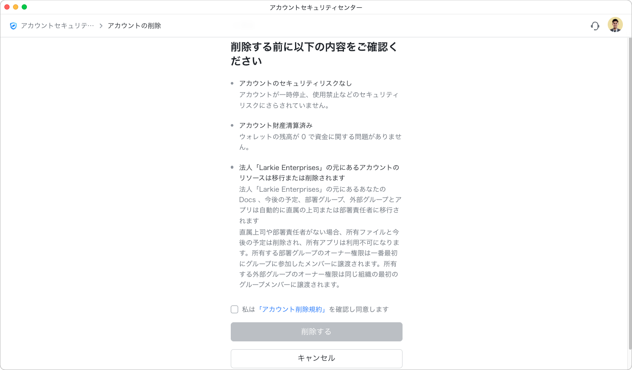Minimize the window with the yellow button
Image resolution: width=632 pixels, height=370 pixels.
click(16, 7)
